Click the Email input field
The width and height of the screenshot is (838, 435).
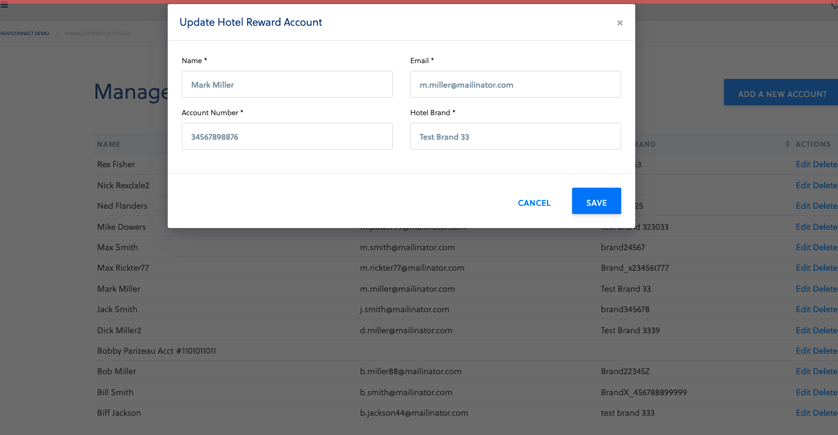(x=515, y=84)
